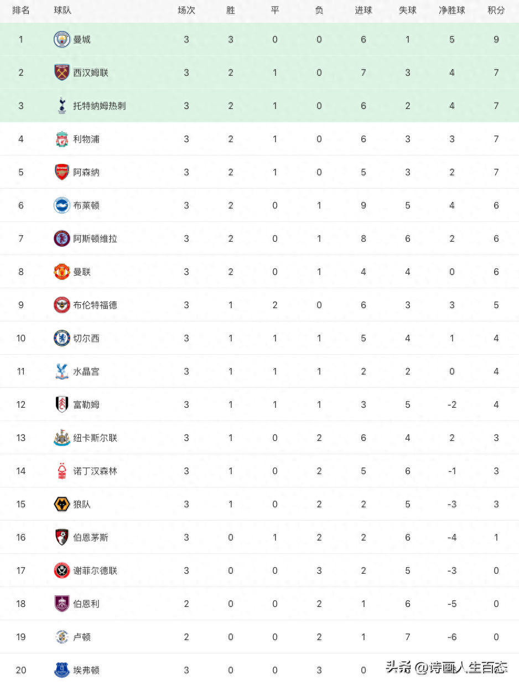Click the Everton crest icon
The image size is (519, 685).
[62, 670]
